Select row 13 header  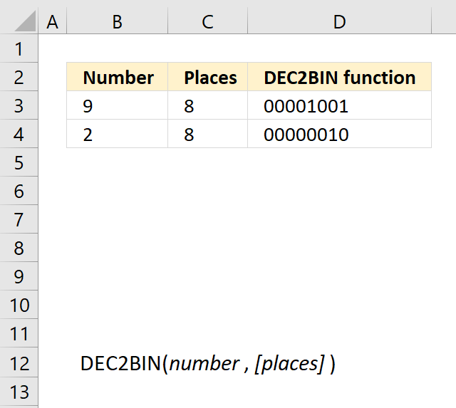tap(19, 392)
